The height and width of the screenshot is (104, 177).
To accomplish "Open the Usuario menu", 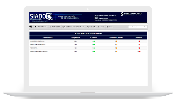I will click(x=110, y=27).
